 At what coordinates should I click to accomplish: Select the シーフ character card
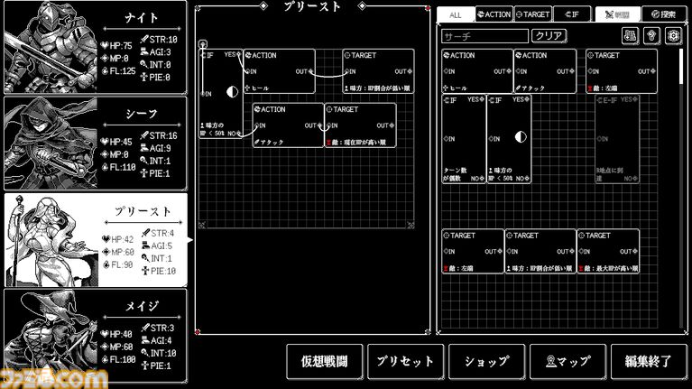click(x=96, y=144)
